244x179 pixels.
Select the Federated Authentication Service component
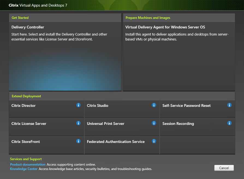click(x=115, y=145)
